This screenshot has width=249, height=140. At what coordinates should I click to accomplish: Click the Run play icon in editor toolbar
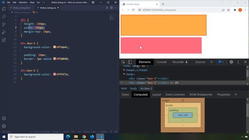pos(107,8)
